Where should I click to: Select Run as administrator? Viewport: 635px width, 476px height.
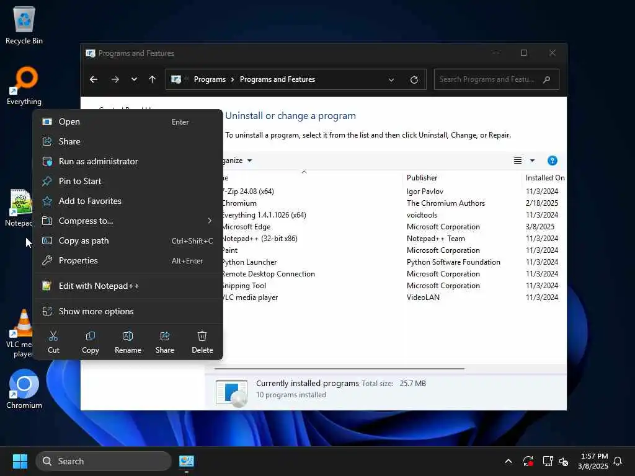[x=127, y=162]
